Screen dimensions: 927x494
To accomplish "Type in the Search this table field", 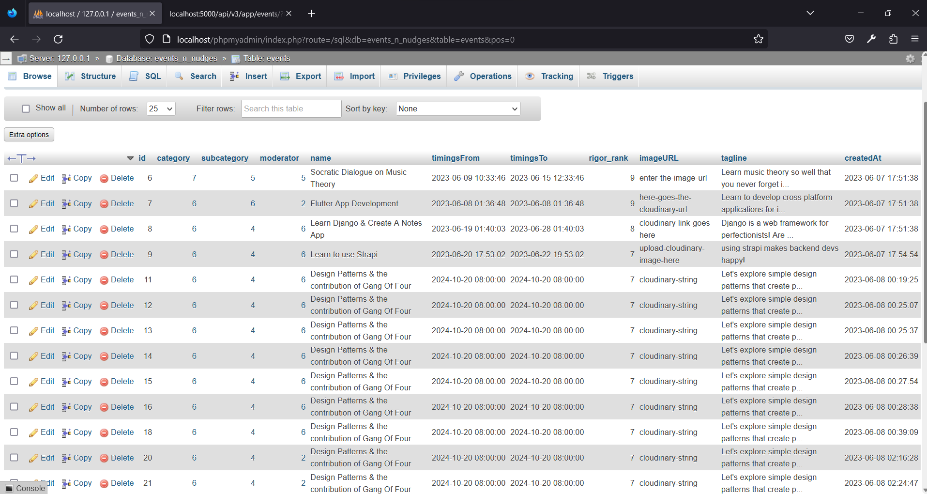I will [x=290, y=108].
